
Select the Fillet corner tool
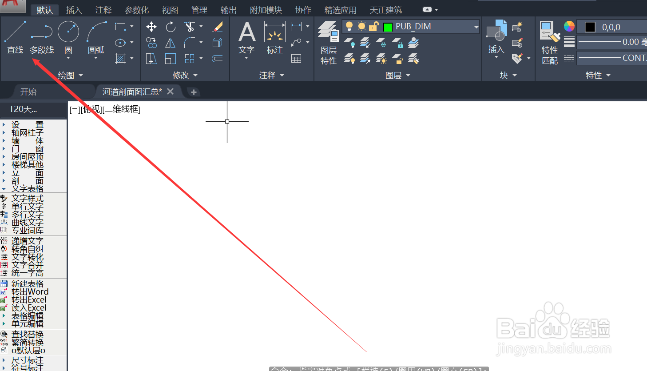coord(190,43)
